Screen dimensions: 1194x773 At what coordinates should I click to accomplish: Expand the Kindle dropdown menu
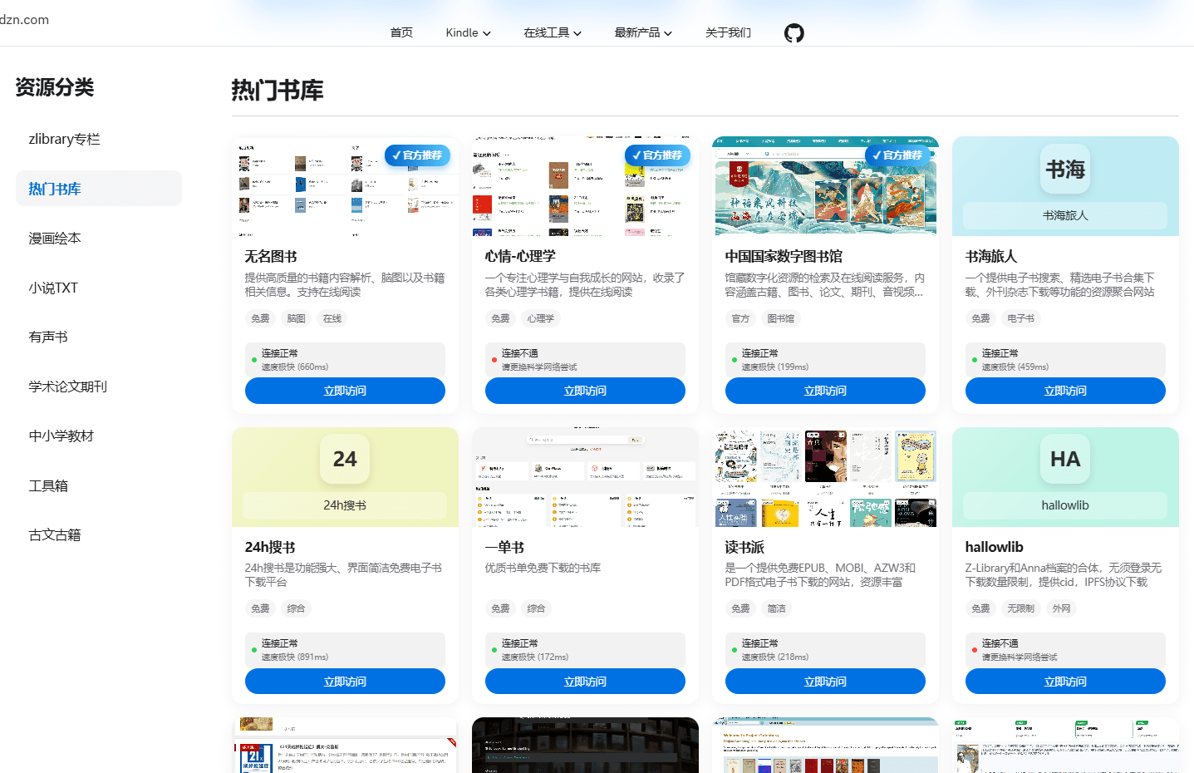pyautogui.click(x=468, y=32)
